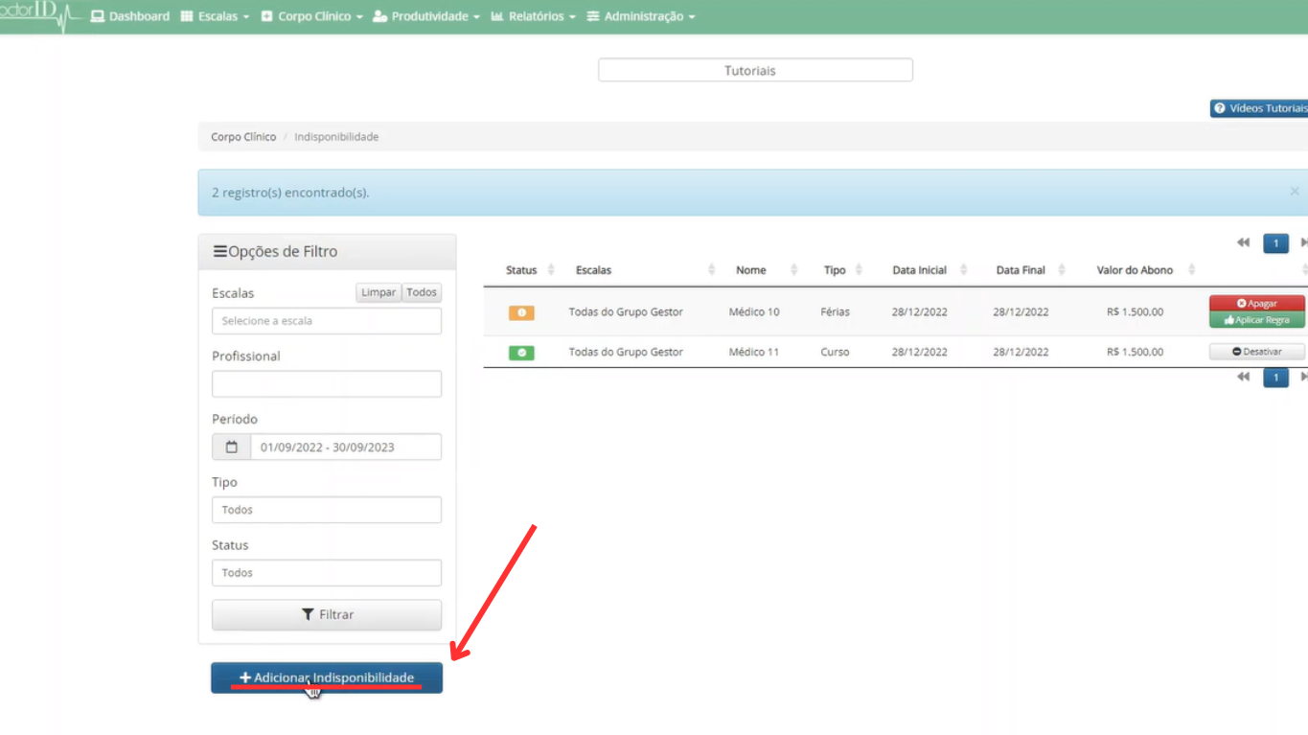Deactivate Médico 11 record with Desativar
Screen dimensions: 1308x735
1256,352
